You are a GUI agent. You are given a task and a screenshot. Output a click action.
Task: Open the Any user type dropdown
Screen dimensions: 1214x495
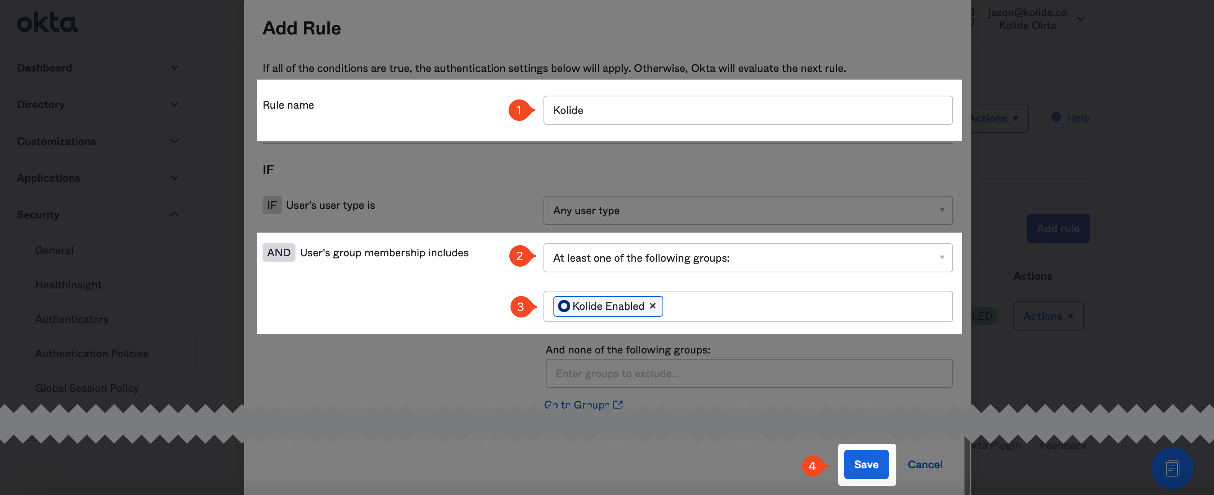(748, 210)
